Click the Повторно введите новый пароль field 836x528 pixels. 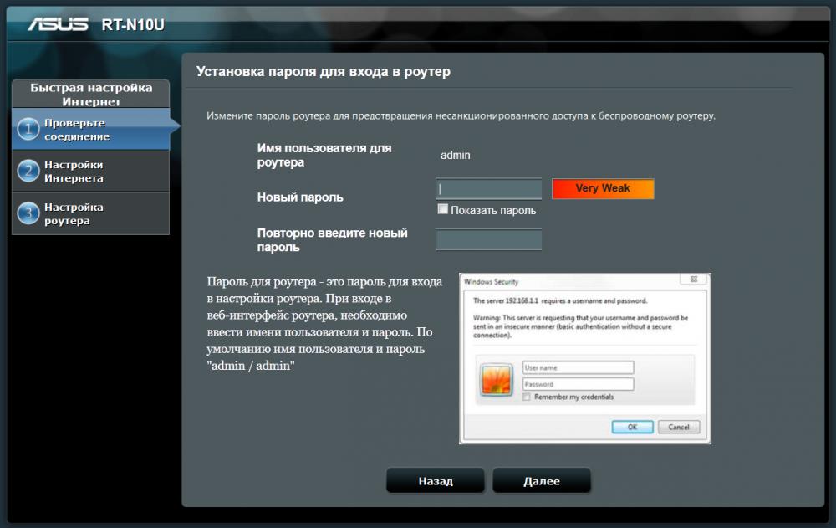[488, 239]
